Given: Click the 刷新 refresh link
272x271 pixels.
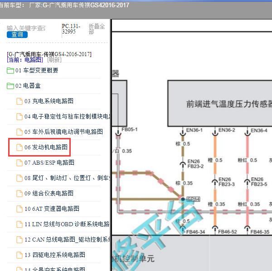Looking at the screenshot, I should (54, 60).
